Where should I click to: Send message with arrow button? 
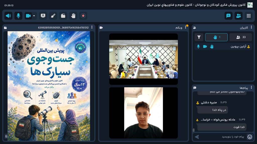(197, 137)
